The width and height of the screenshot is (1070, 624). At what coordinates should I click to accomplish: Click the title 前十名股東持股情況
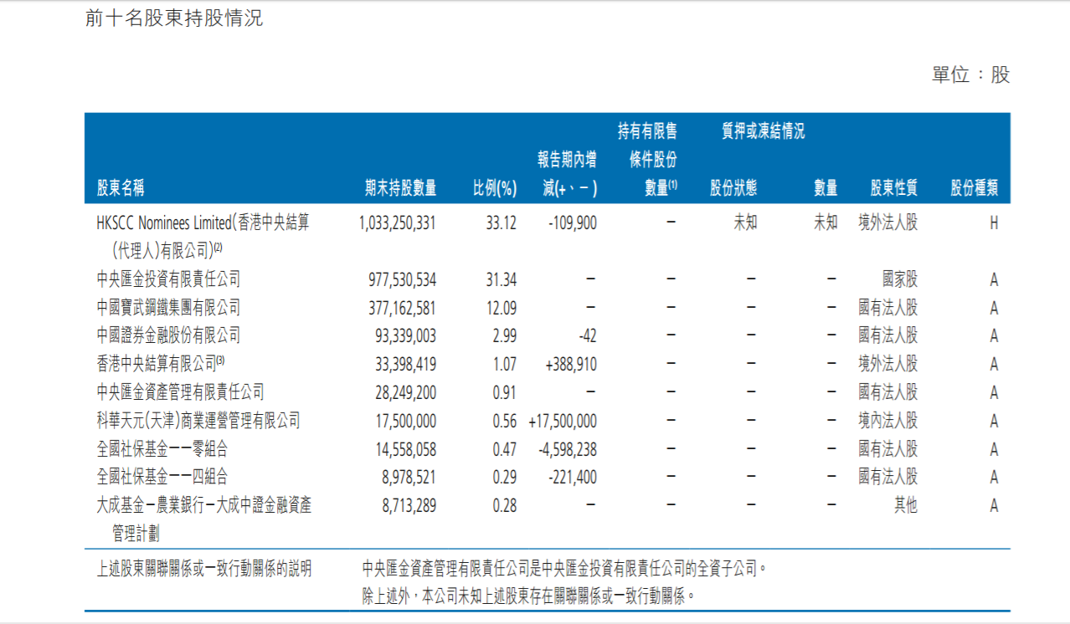(174, 18)
